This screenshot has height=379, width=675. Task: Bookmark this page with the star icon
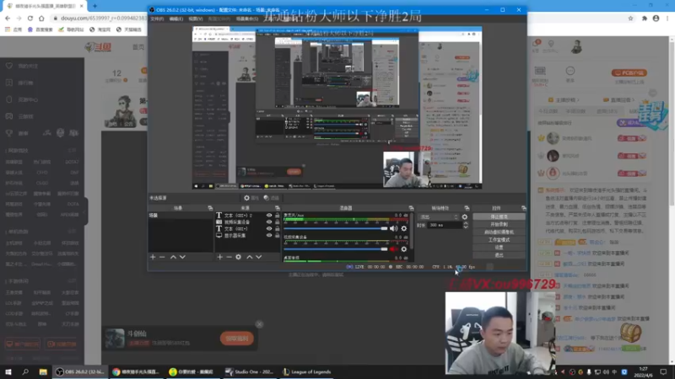click(630, 18)
